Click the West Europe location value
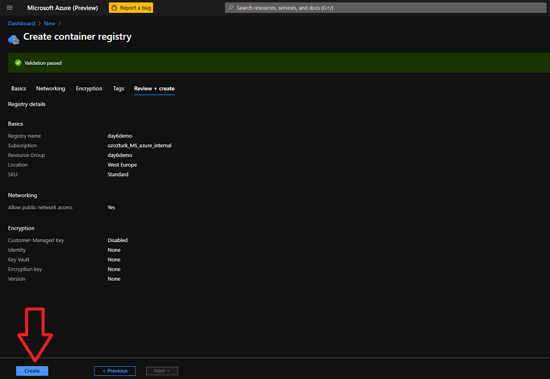Viewport: 550px width, 379px height. (122, 165)
